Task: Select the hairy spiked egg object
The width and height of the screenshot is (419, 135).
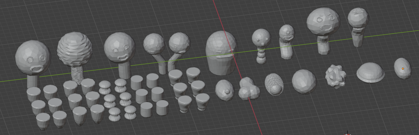Action: (274, 84)
